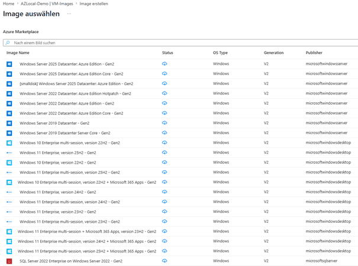Click the download icon for SQL Server 2022 row
Screen dimensions: 358x266
coord(165,261)
